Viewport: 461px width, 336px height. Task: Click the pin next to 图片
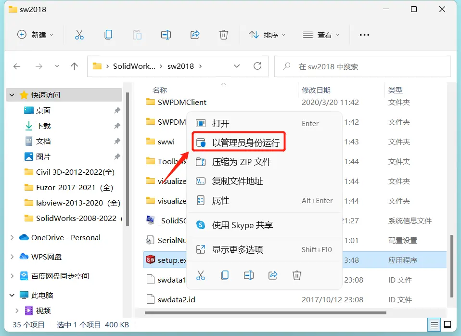click(117, 156)
